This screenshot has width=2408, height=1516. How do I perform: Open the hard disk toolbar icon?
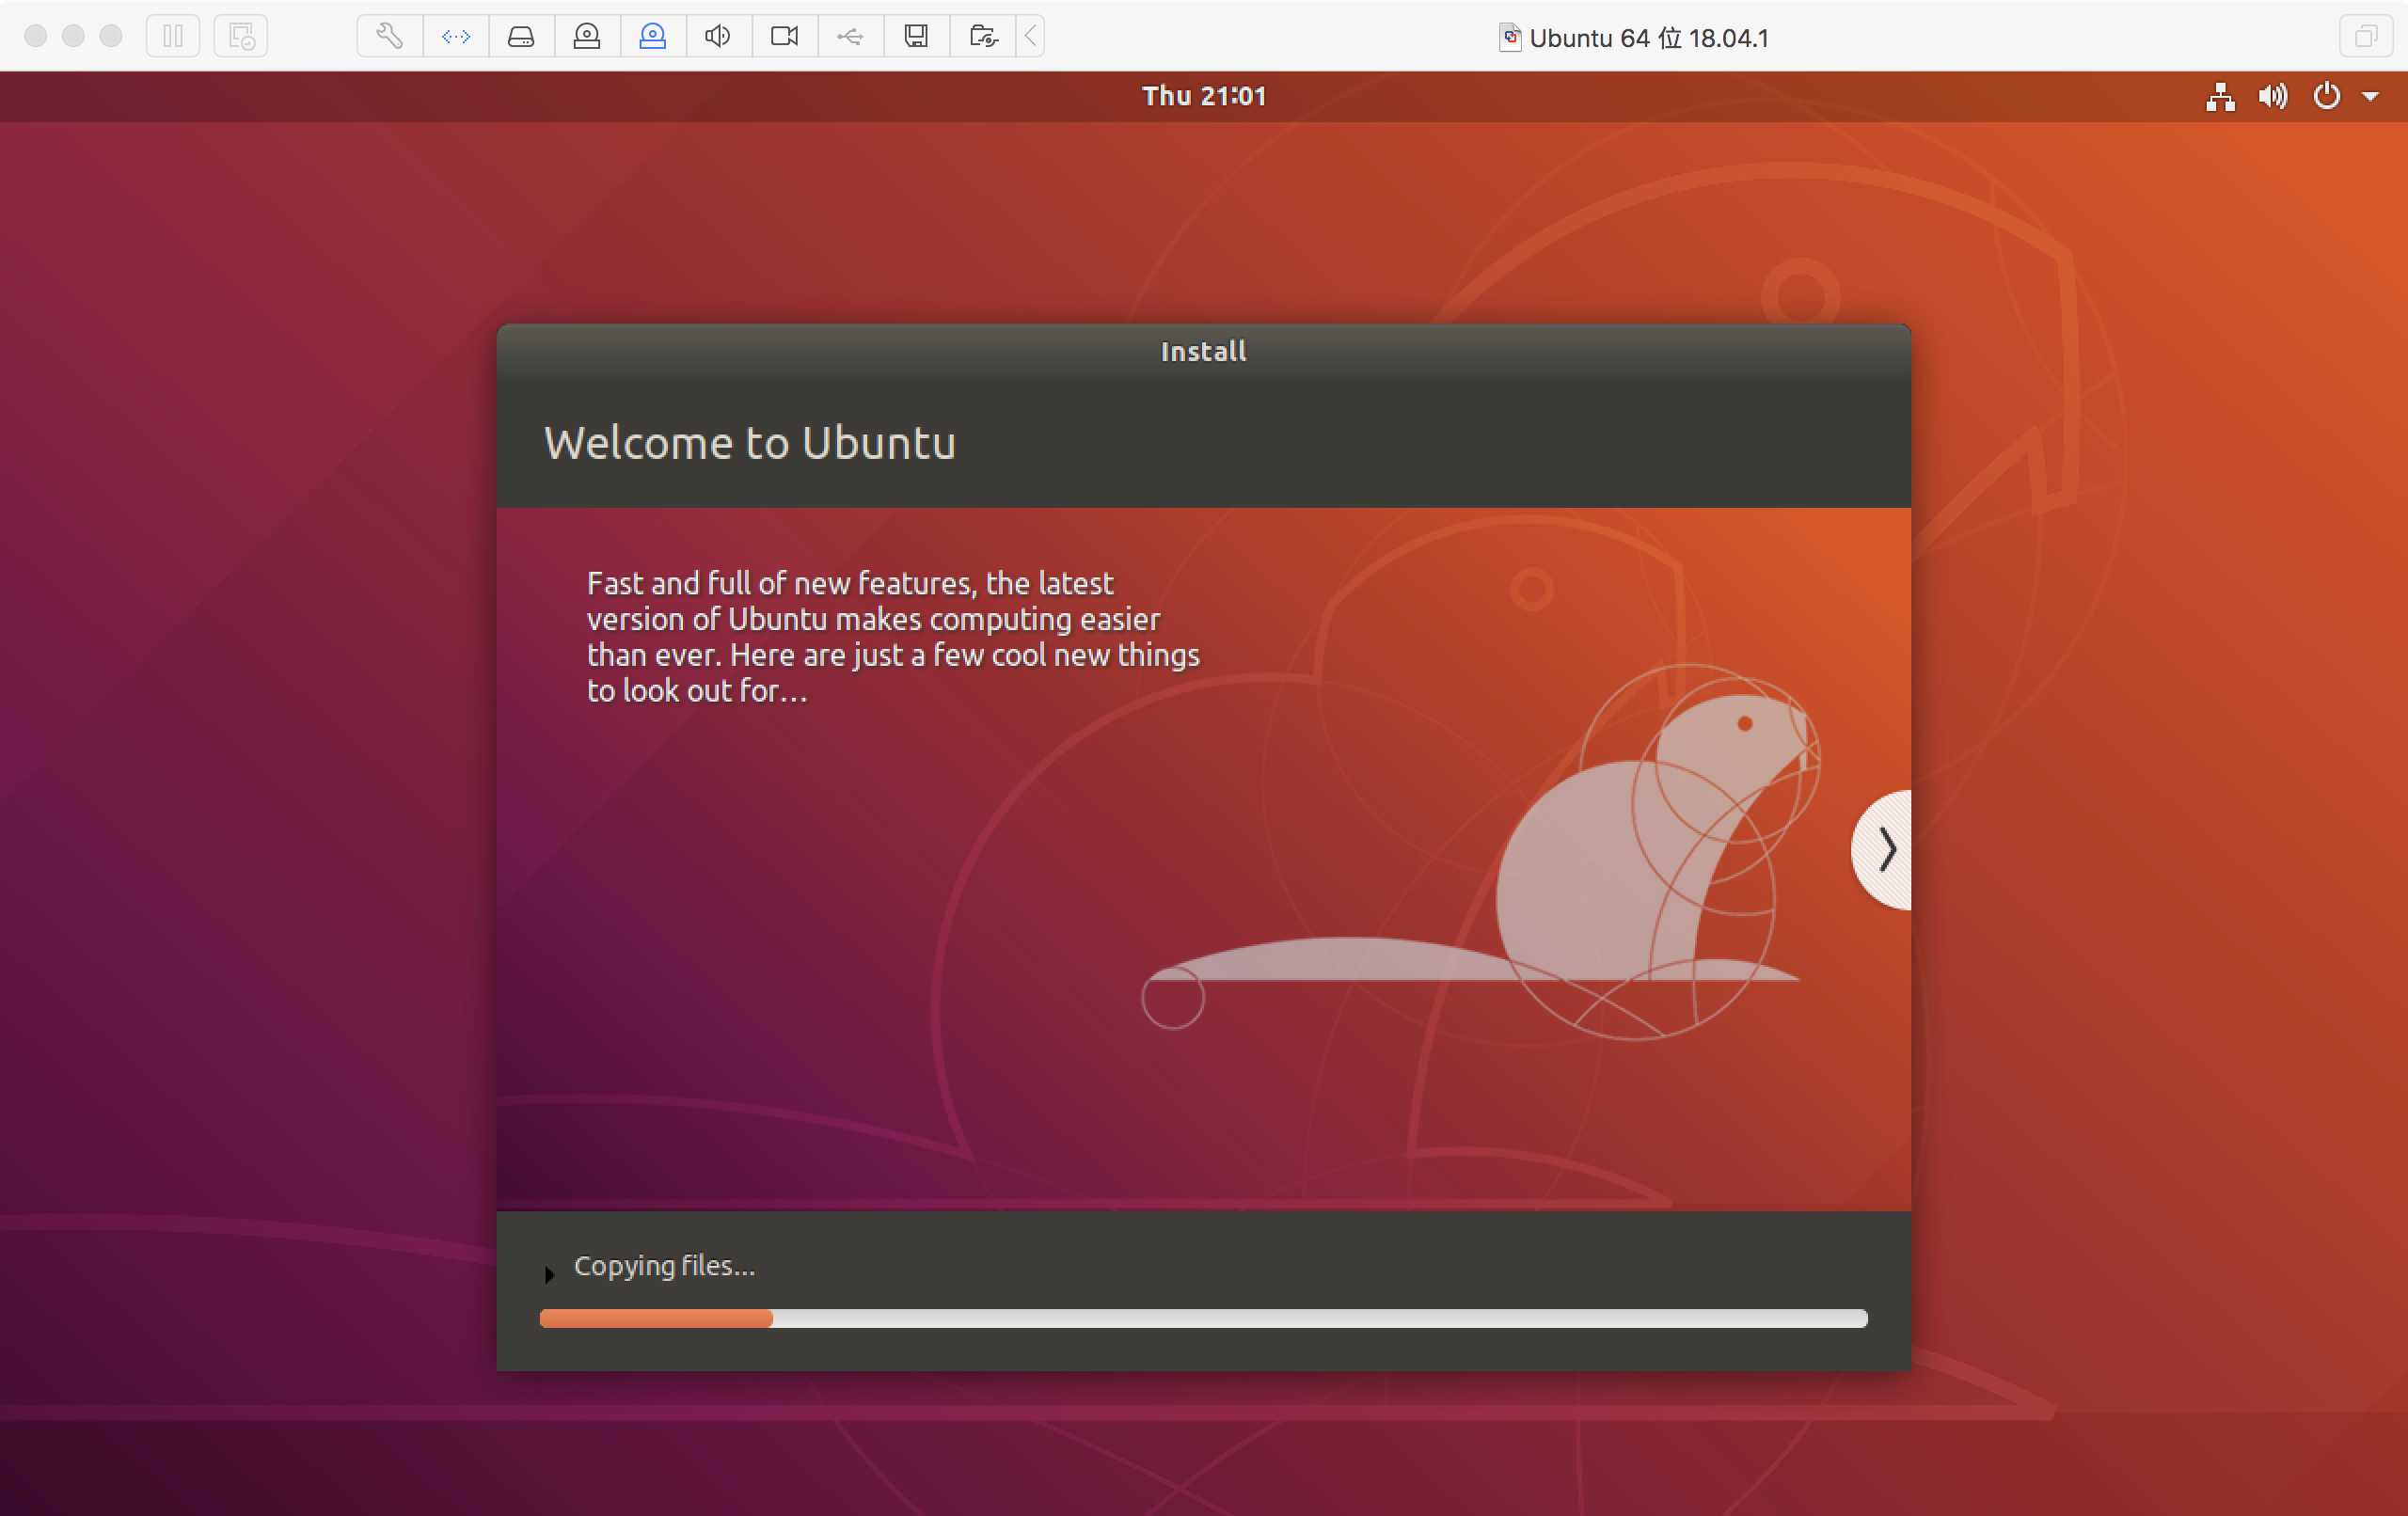[x=522, y=36]
